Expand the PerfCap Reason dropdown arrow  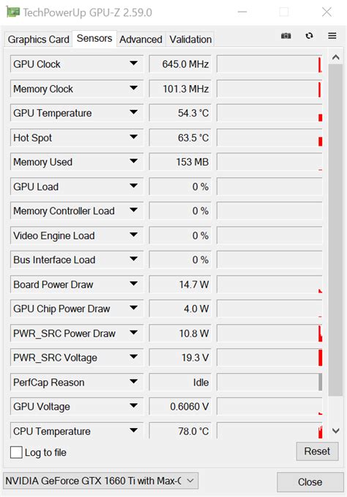134,382
